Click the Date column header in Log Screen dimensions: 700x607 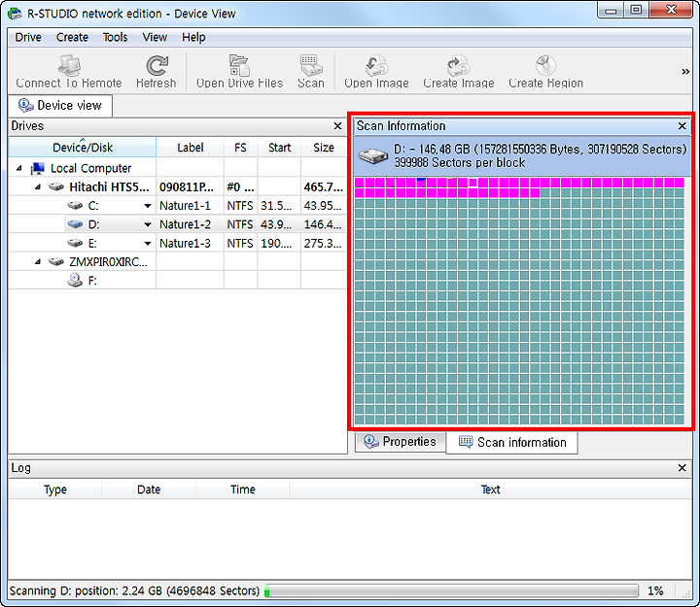[x=149, y=489]
